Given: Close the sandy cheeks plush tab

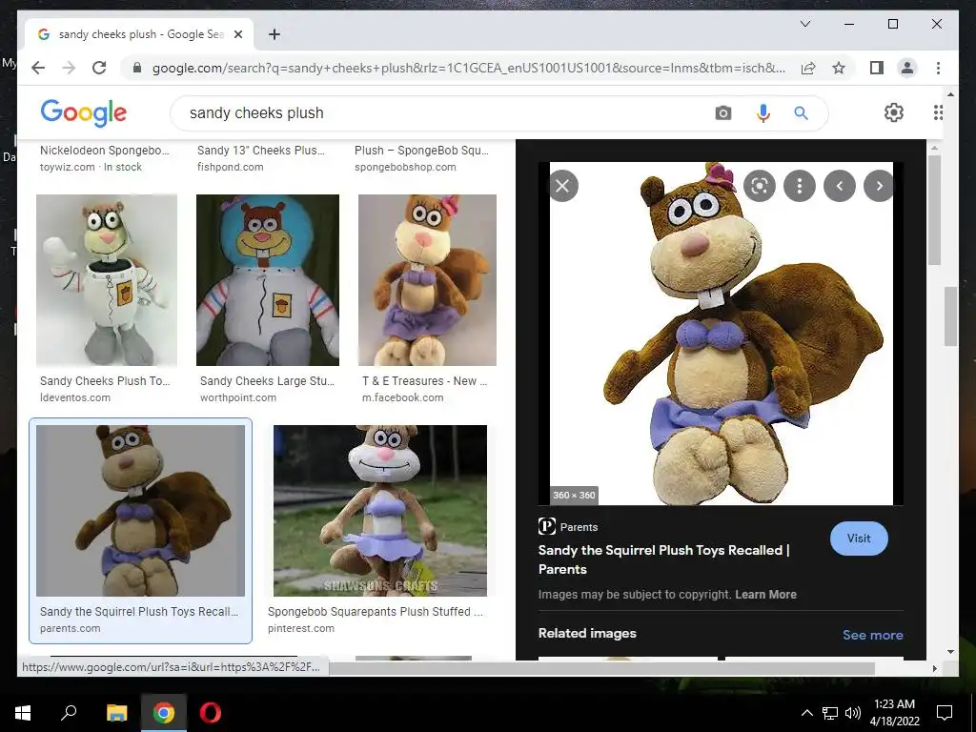Looking at the screenshot, I should pyautogui.click(x=237, y=34).
